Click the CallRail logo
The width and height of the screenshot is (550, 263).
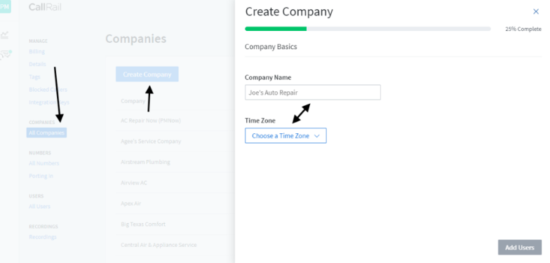coord(45,7)
